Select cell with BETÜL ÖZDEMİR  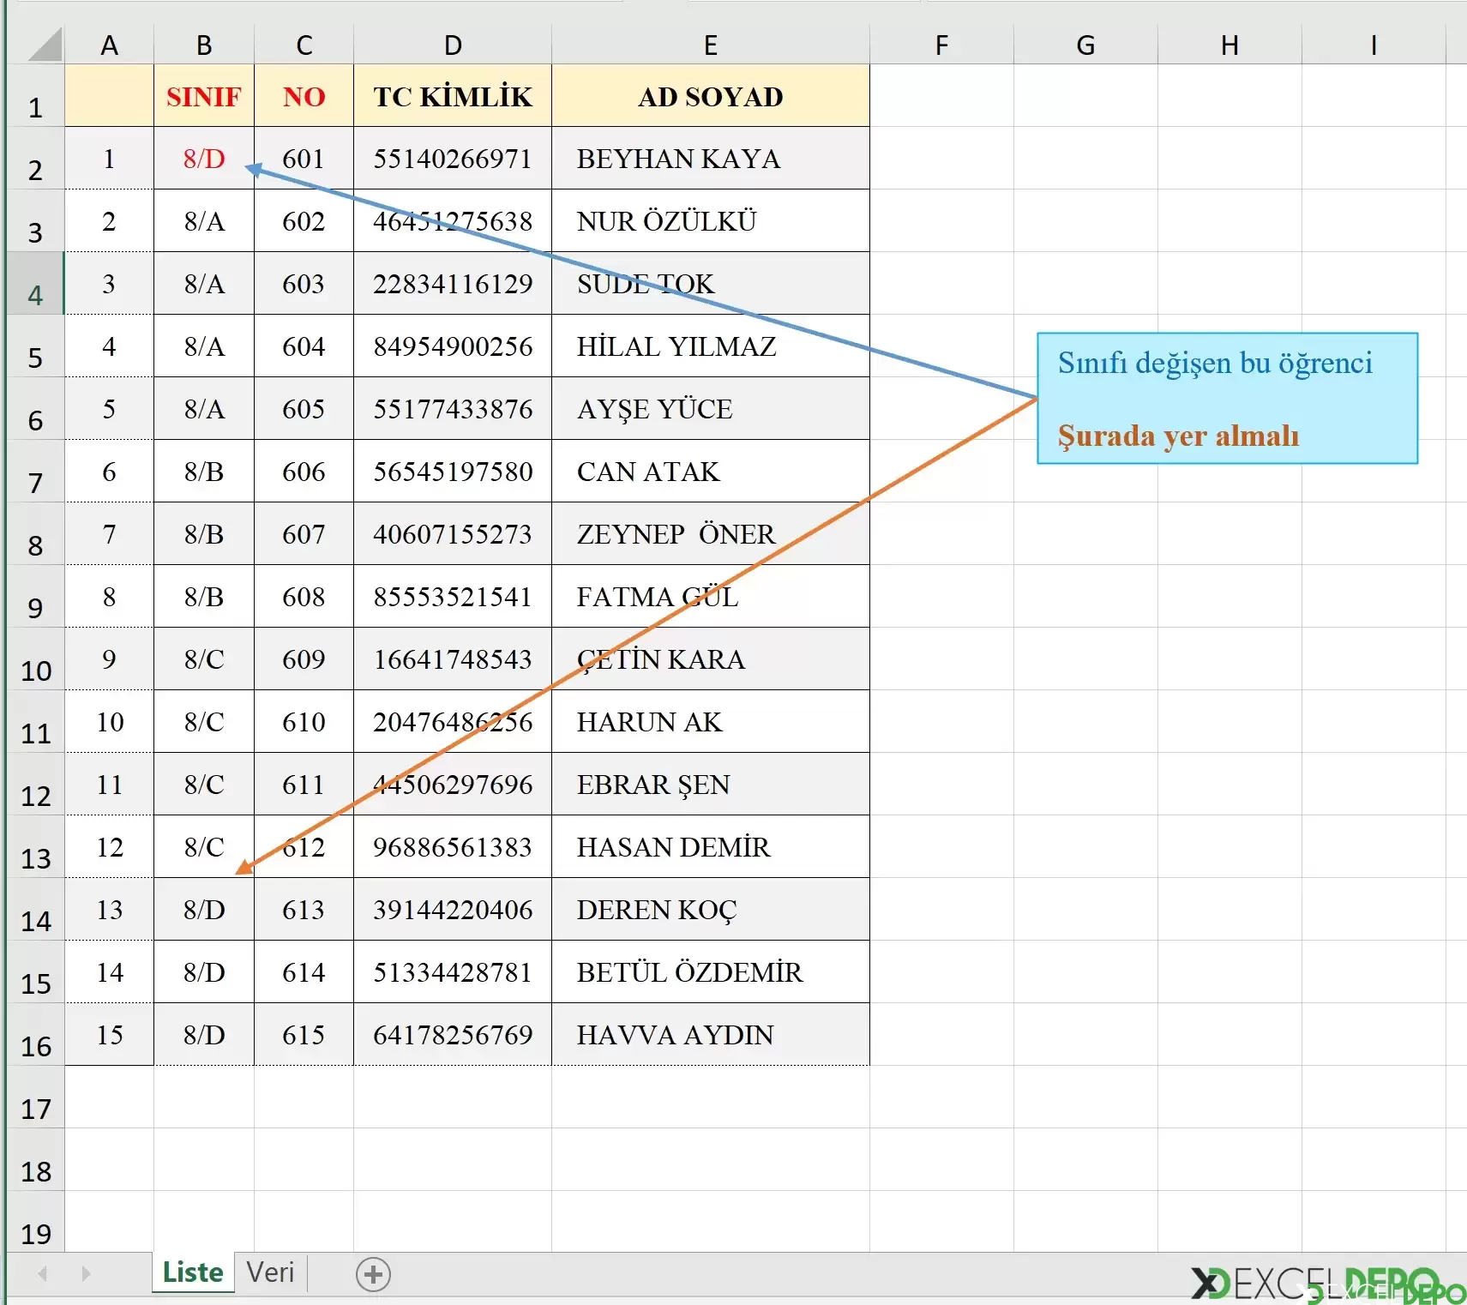(711, 972)
